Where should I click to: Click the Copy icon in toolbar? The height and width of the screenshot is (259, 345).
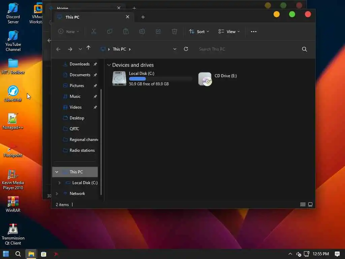(109, 31)
